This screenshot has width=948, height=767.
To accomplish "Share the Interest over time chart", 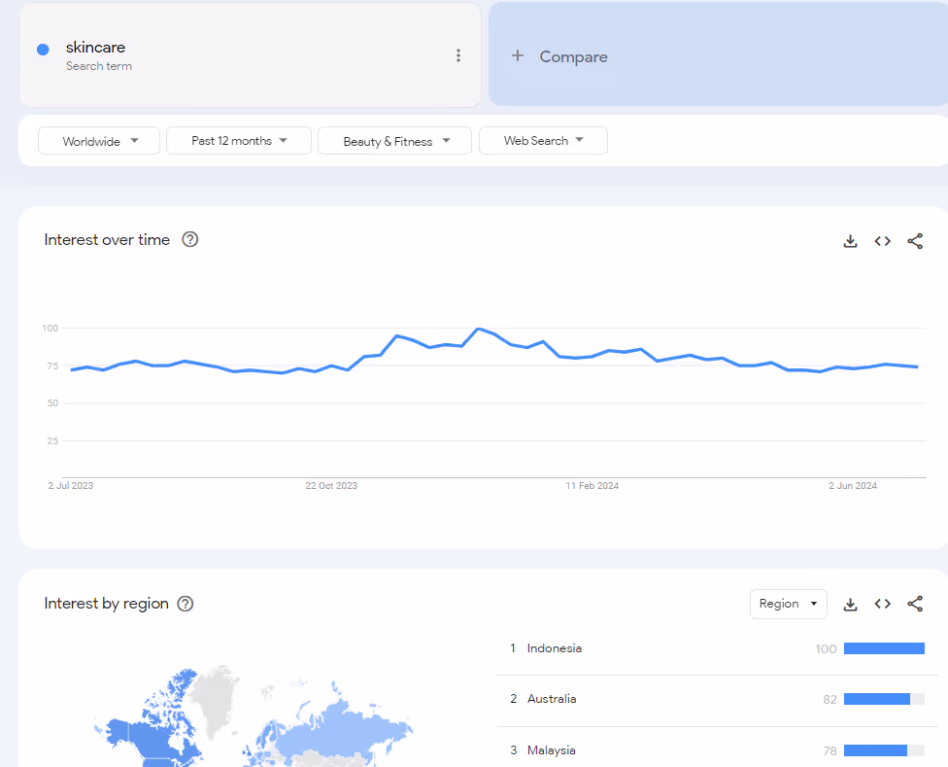I will [914, 240].
